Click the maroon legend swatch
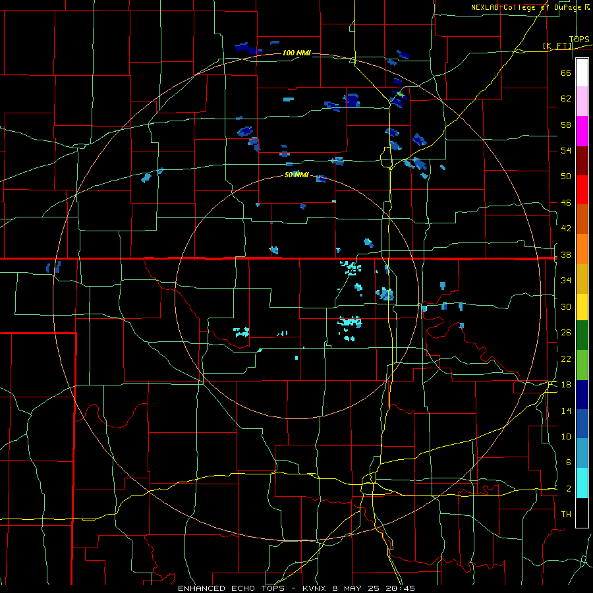 (x=582, y=161)
